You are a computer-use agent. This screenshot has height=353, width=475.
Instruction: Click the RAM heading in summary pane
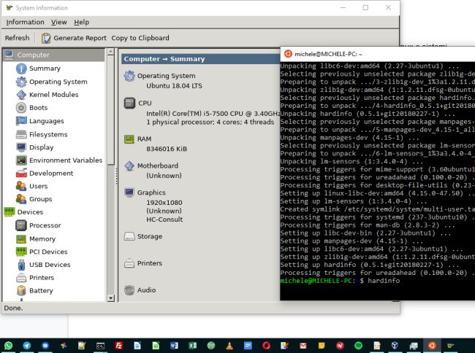144,139
